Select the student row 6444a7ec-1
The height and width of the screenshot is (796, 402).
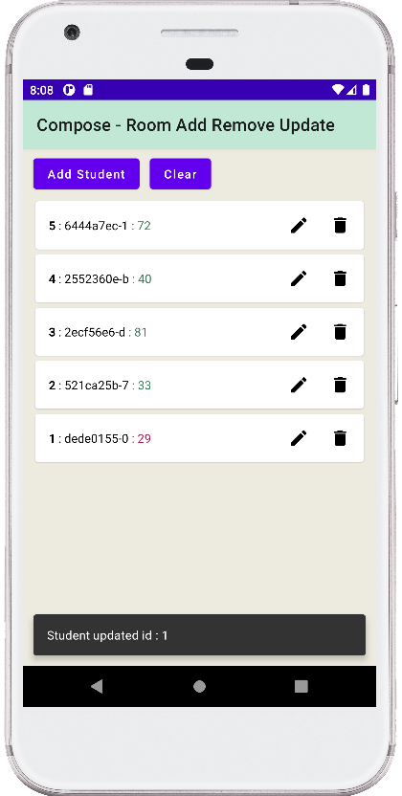tap(199, 226)
